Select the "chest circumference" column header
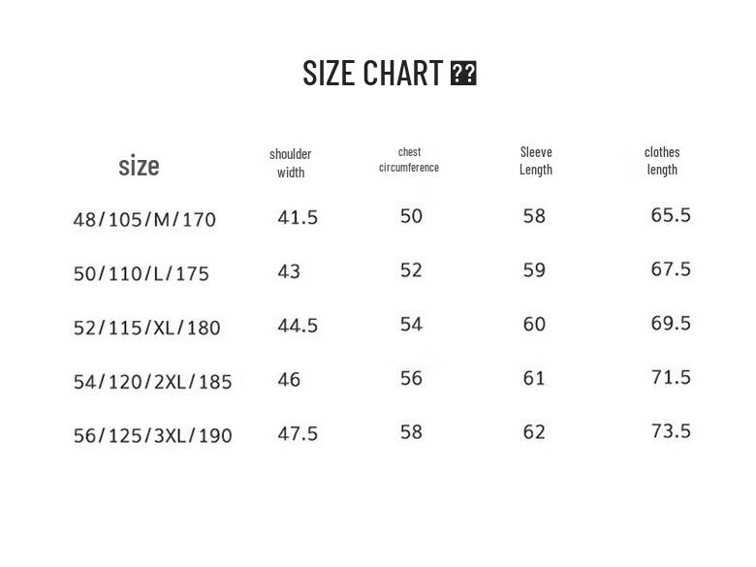The image size is (756, 567). pyautogui.click(x=409, y=160)
